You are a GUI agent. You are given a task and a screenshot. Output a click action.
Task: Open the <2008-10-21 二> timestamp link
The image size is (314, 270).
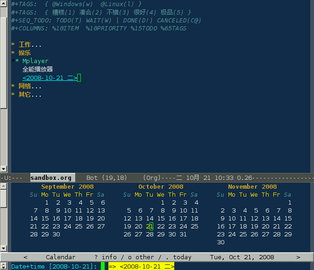50,78
